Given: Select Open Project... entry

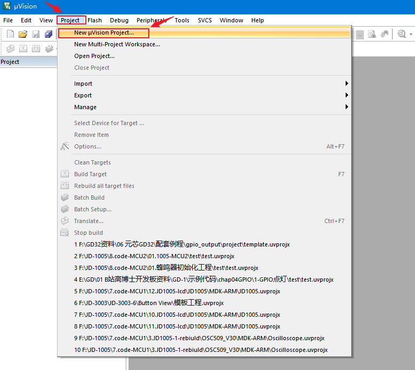Looking at the screenshot, I should (x=204, y=56).
